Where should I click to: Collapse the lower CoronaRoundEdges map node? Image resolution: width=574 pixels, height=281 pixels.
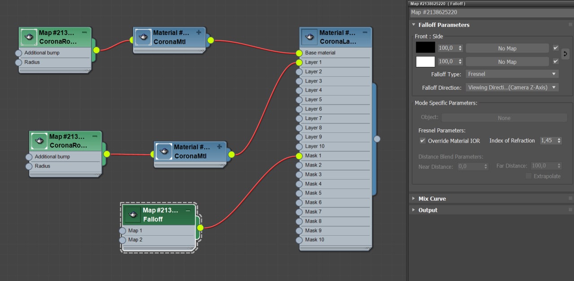point(95,136)
